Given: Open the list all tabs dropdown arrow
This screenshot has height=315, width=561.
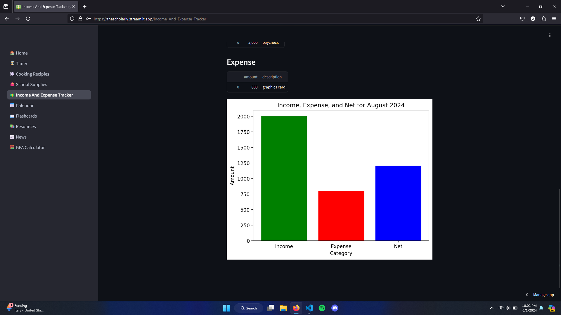Looking at the screenshot, I should [x=503, y=6].
